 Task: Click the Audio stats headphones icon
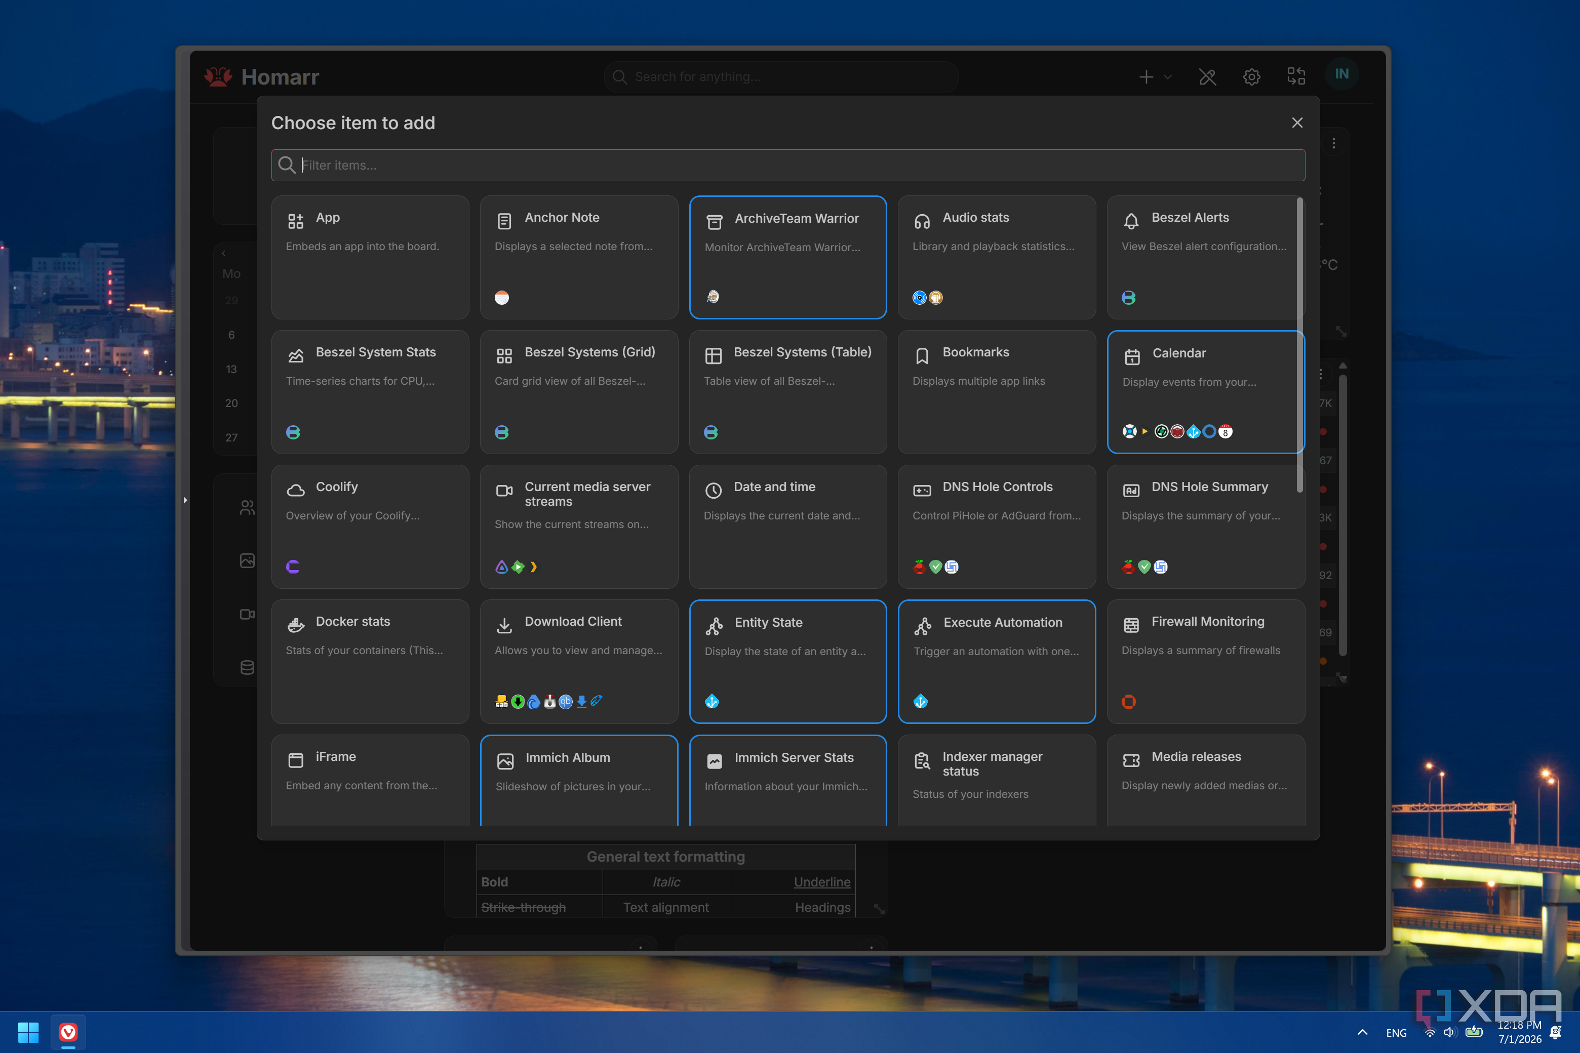point(922,221)
